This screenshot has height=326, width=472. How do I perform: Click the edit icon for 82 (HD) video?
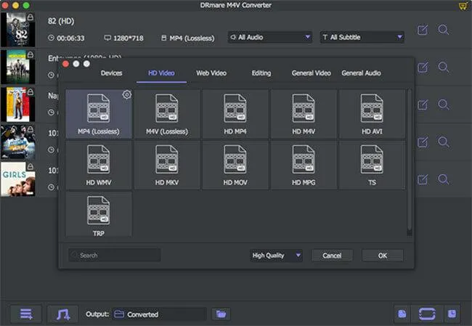[x=423, y=30]
